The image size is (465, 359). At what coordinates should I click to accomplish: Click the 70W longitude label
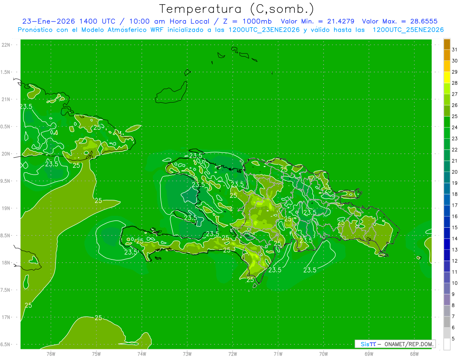(323, 354)
